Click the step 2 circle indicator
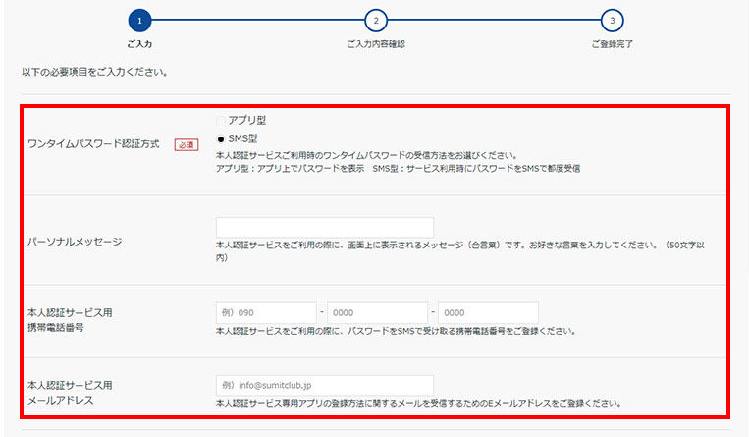The image size is (749, 437). [375, 20]
